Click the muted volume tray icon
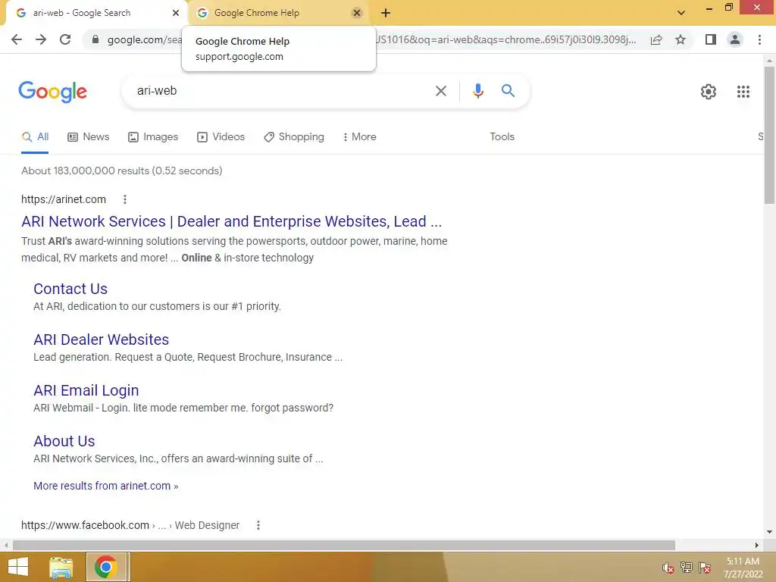Image resolution: width=776 pixels, height=582 pixels. [668, 568]
